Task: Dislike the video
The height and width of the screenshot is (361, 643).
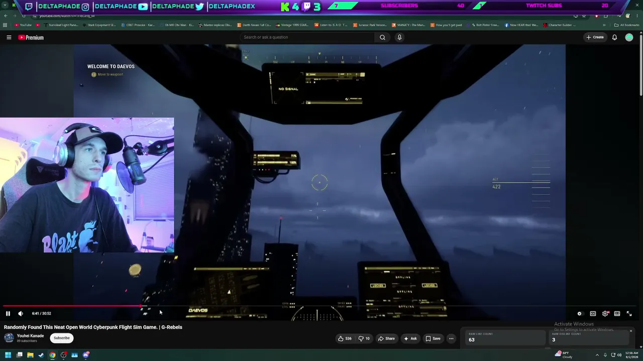Action: [x=364, y=338]
